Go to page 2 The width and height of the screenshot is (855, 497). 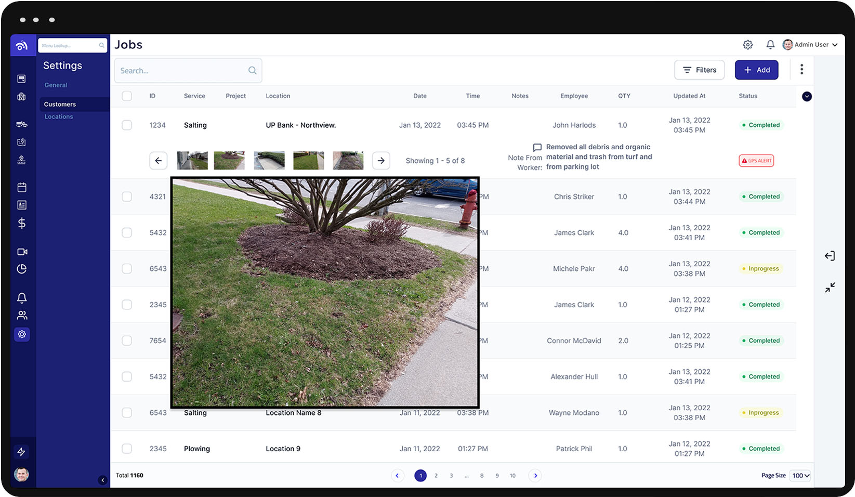click(436, 476)
